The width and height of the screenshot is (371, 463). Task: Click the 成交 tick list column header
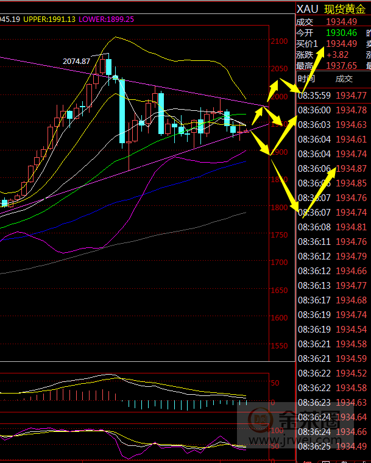(344, 78)
